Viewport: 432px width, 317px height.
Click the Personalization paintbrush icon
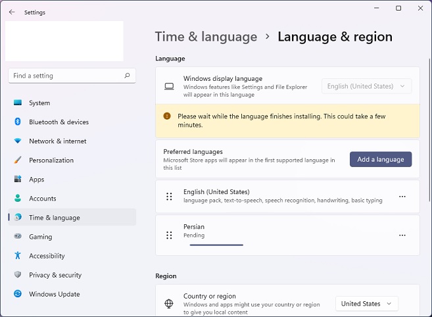[x=18, y=160]
